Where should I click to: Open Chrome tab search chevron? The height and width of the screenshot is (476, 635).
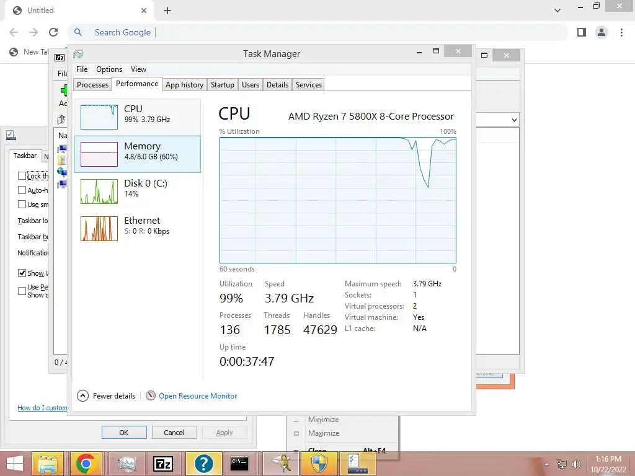pyautogui.click(x=557, y=11)
